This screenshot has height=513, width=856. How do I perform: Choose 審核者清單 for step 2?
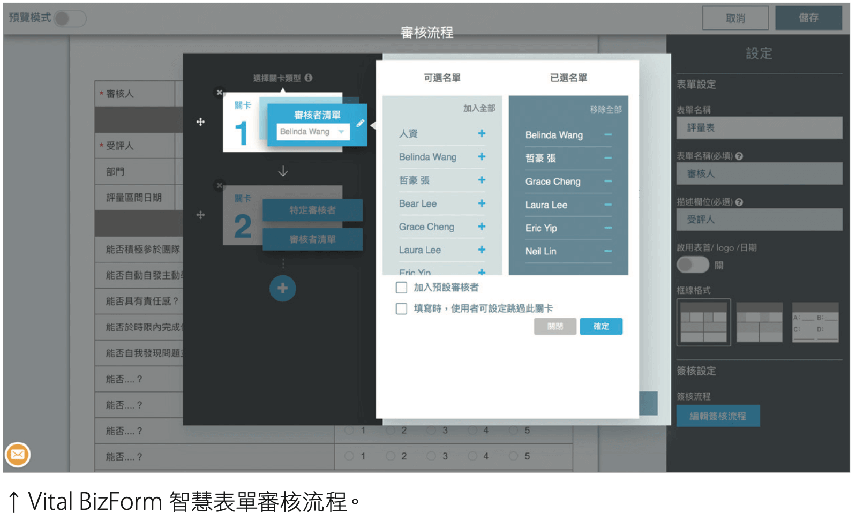tap(312, 239)
